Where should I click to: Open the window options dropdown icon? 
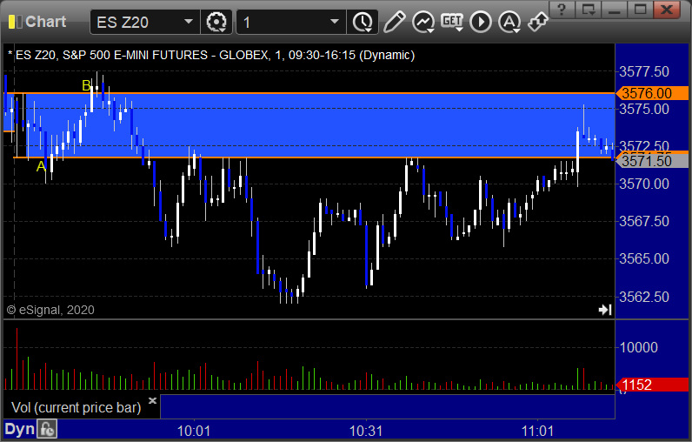(589, 10)
